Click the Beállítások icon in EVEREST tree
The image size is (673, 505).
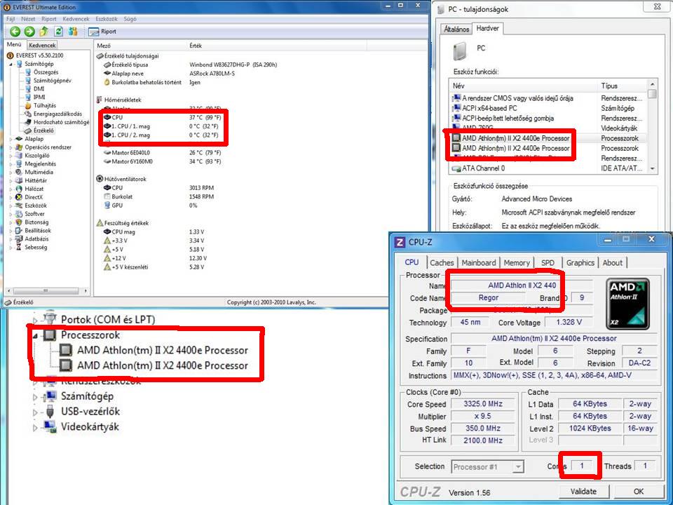[19, 231]
